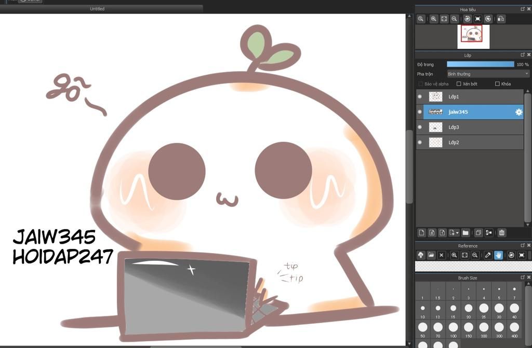Toggle visibility of Lớp2 layer
The width and height of the screenshot is (532, 348).
(420, 142)
